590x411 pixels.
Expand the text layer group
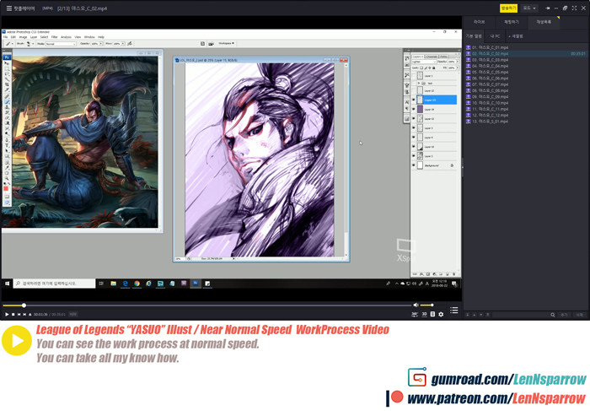click(419, 83)
